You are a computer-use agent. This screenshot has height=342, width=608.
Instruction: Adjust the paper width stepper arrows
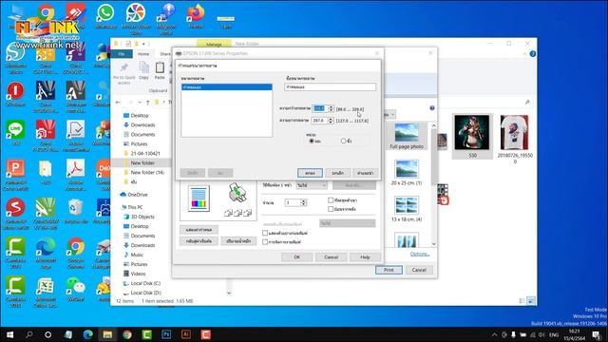point(331,108)
